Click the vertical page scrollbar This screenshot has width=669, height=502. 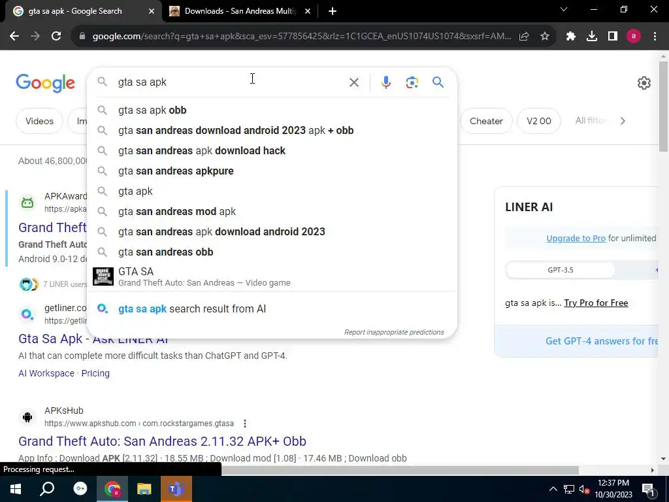[x=663, y=106]
